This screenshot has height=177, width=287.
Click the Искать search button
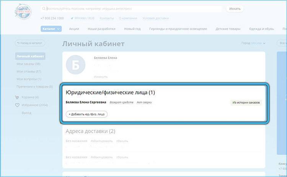(235, 8)
